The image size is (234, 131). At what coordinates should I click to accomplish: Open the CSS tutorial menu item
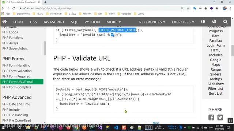tap(33, 22)
